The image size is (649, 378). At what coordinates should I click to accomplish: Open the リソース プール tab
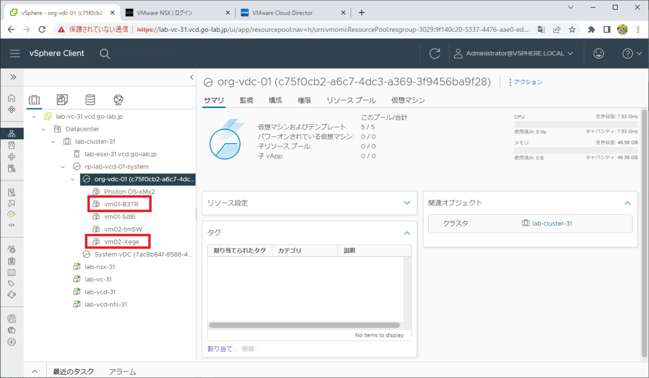tap(351, 100)
